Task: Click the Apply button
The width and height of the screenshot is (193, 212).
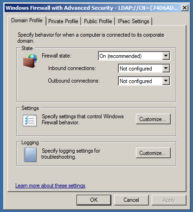Action: coord(169,200)
